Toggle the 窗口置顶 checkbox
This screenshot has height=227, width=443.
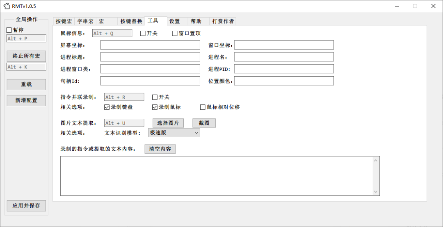[175, 33]
